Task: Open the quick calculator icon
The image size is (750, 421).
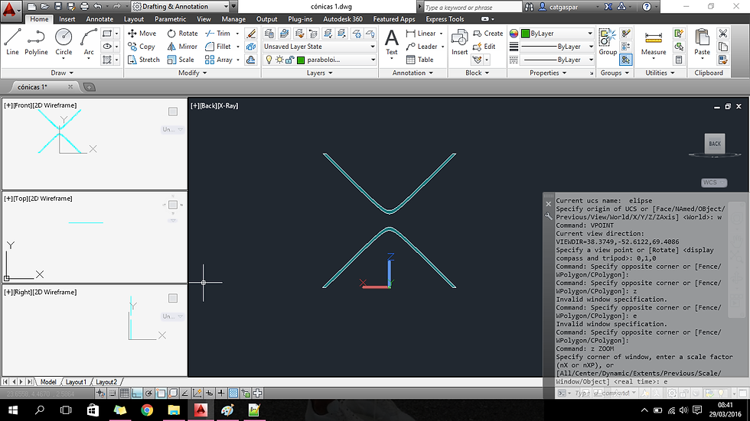Action: coord(679,60)
